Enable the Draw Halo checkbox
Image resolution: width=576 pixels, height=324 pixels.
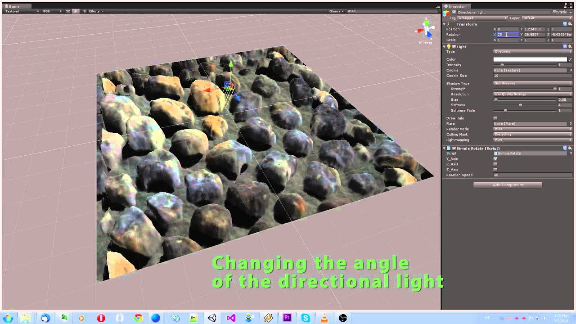click(x=495, y=118)
